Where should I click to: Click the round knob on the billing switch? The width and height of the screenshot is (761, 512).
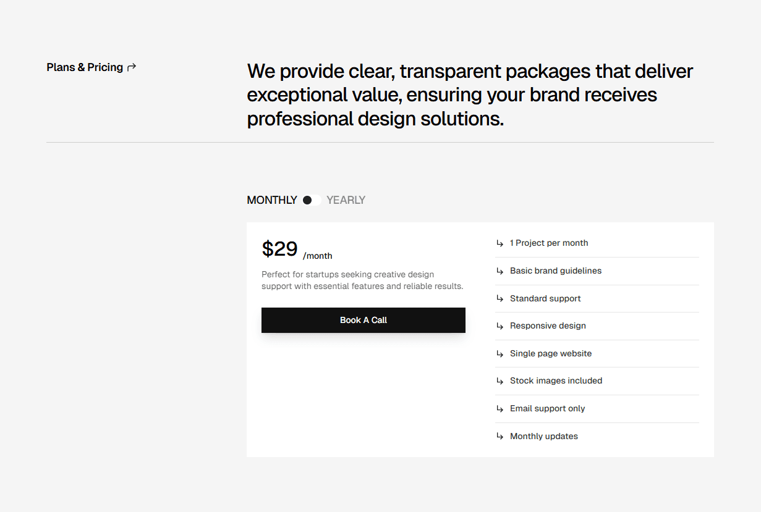tap(307, 199)
